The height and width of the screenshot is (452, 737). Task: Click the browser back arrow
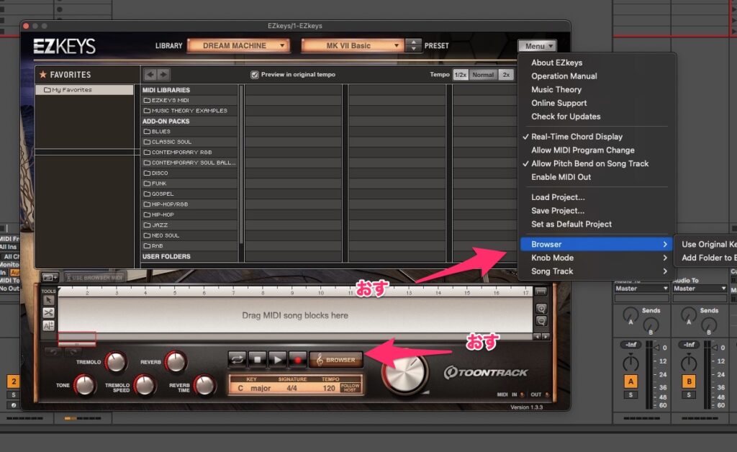tap(150, 74)
